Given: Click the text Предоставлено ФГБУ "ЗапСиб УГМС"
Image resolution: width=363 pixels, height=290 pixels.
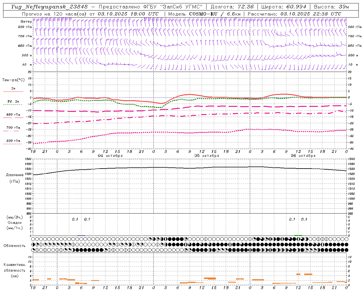Looking at the screenshot, I should coord(151,7).
